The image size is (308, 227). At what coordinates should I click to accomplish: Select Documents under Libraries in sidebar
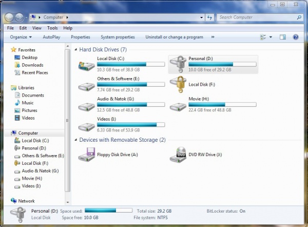(x=29, y=95)
